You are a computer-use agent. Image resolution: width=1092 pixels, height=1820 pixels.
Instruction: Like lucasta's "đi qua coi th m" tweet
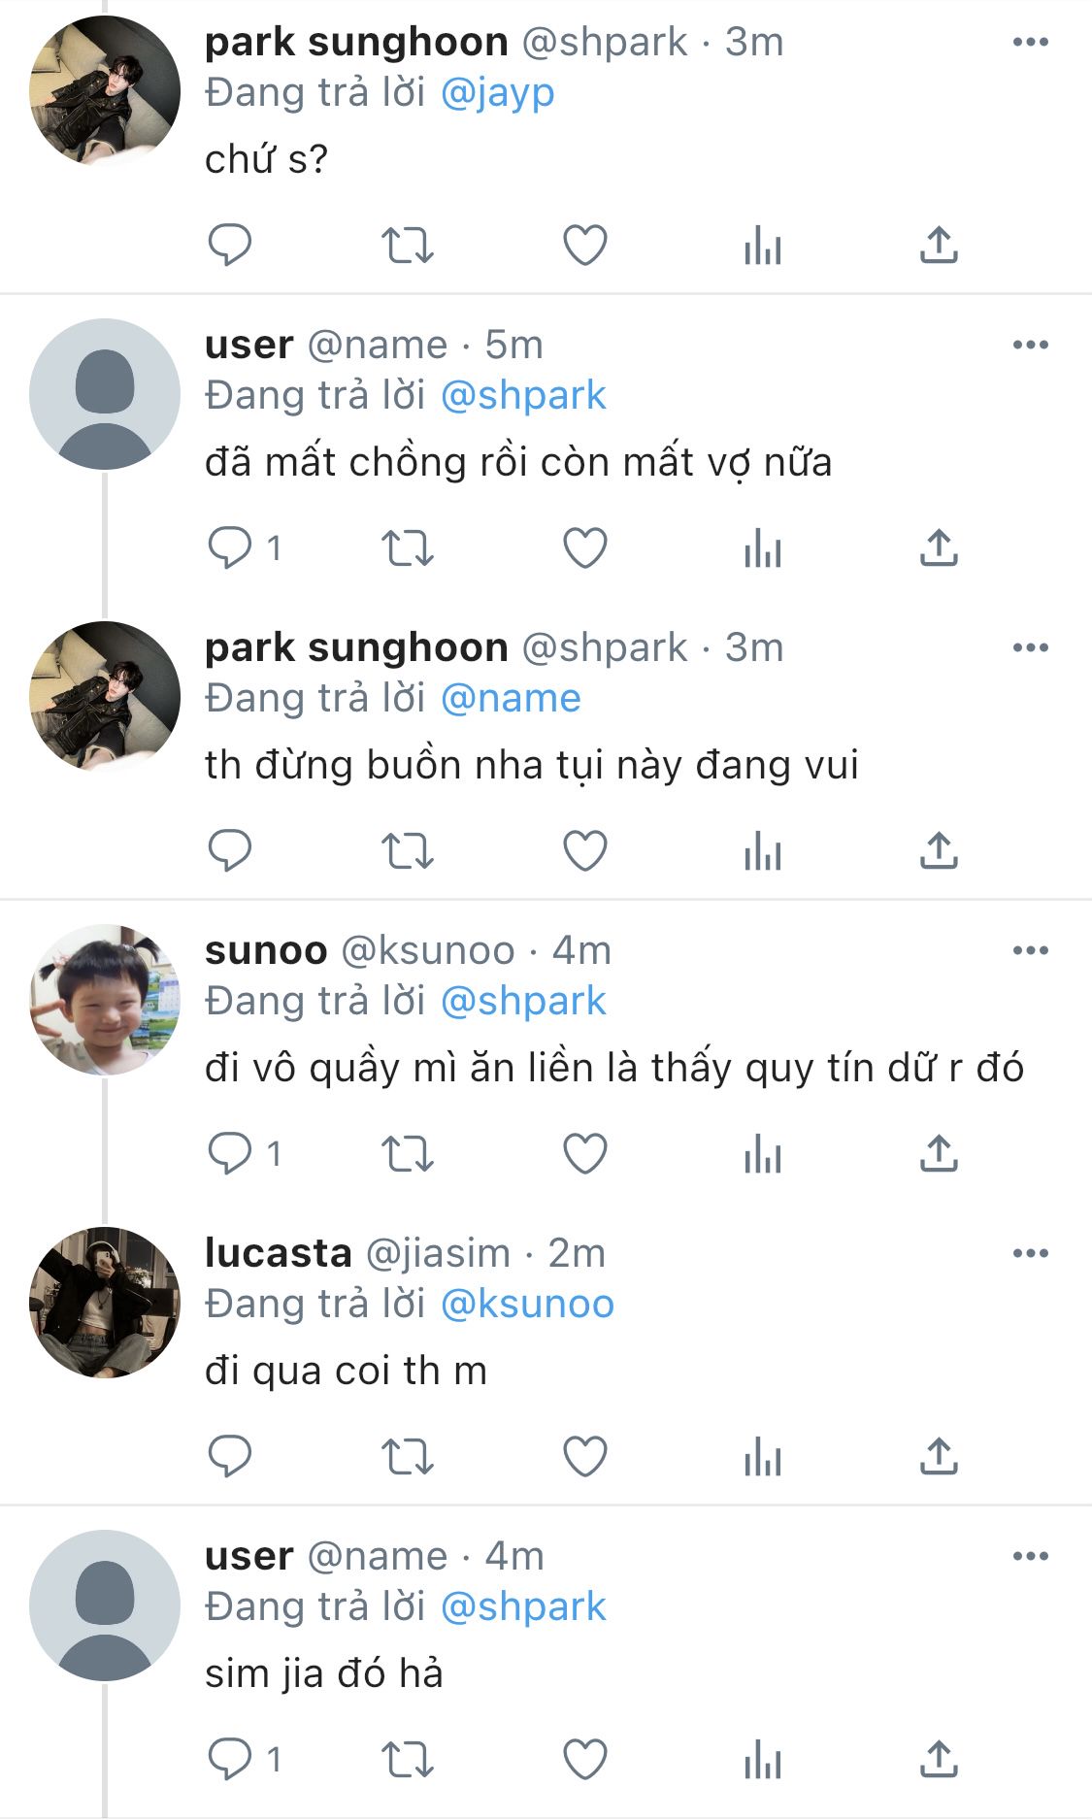[x=585, y=1456]
